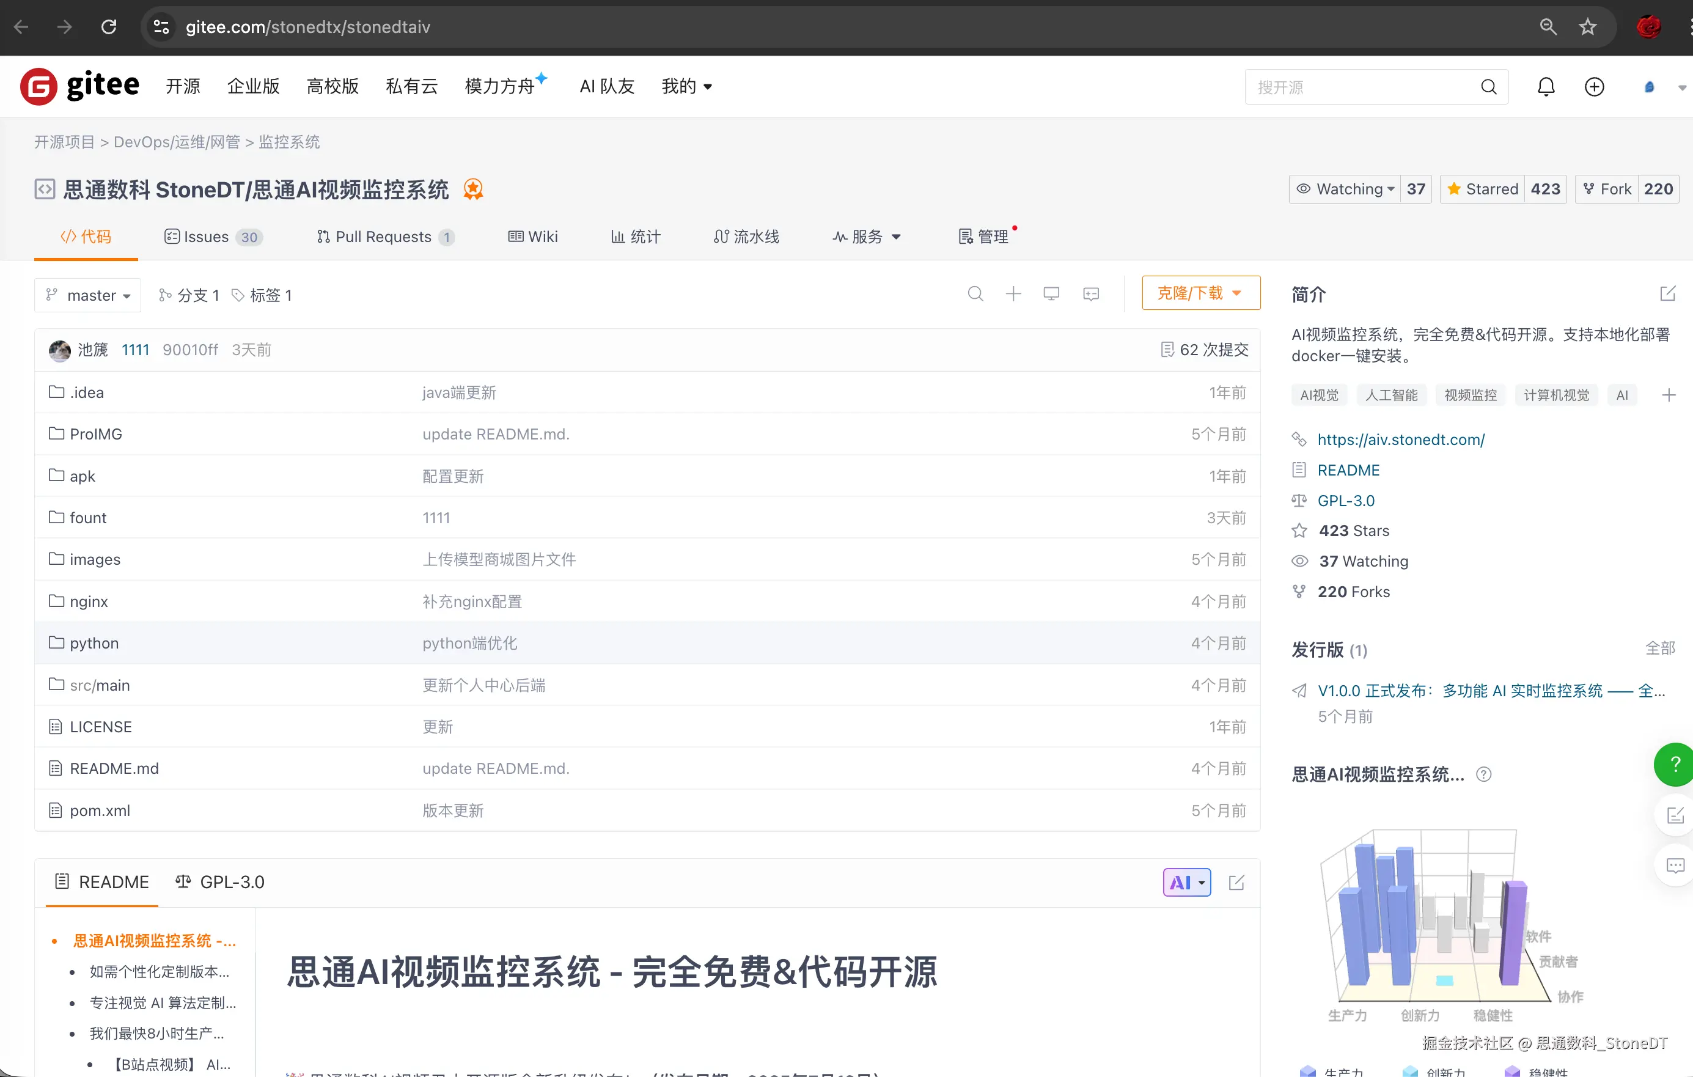1693x1077 pixels.
Task: Click the browser bookmark star icon
Action: [x=1587, y=28]
